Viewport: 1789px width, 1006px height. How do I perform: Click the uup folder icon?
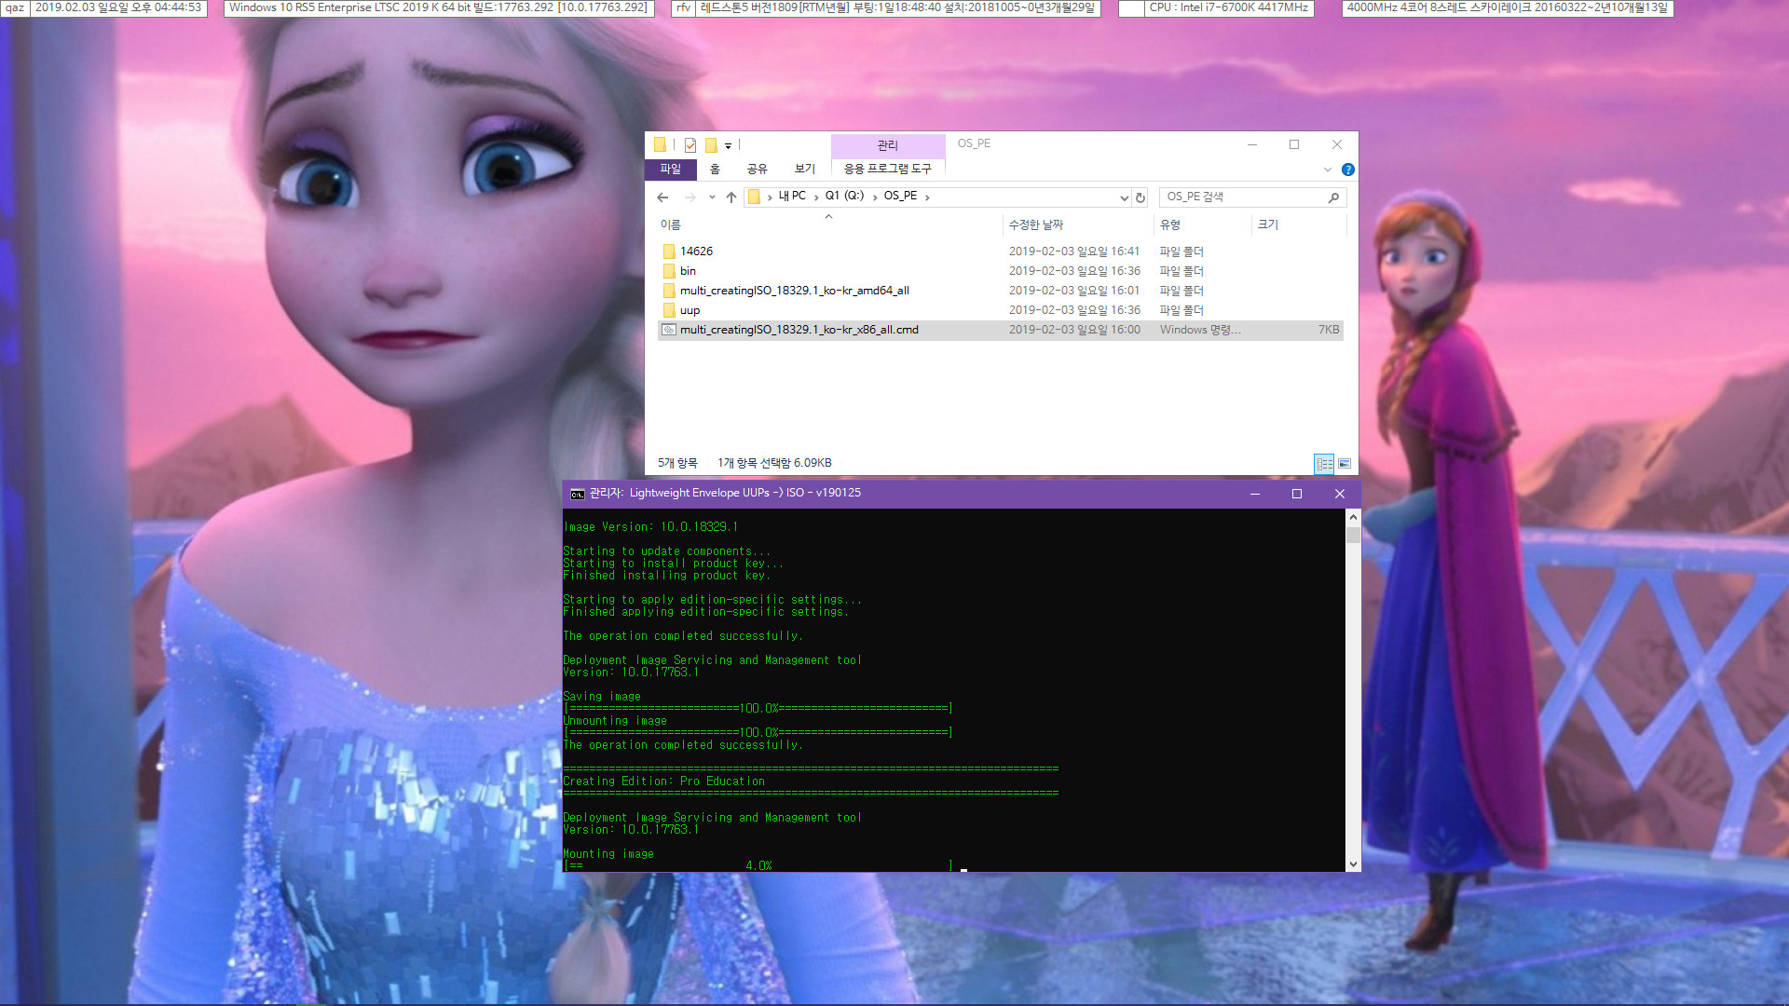click(669, 310)
